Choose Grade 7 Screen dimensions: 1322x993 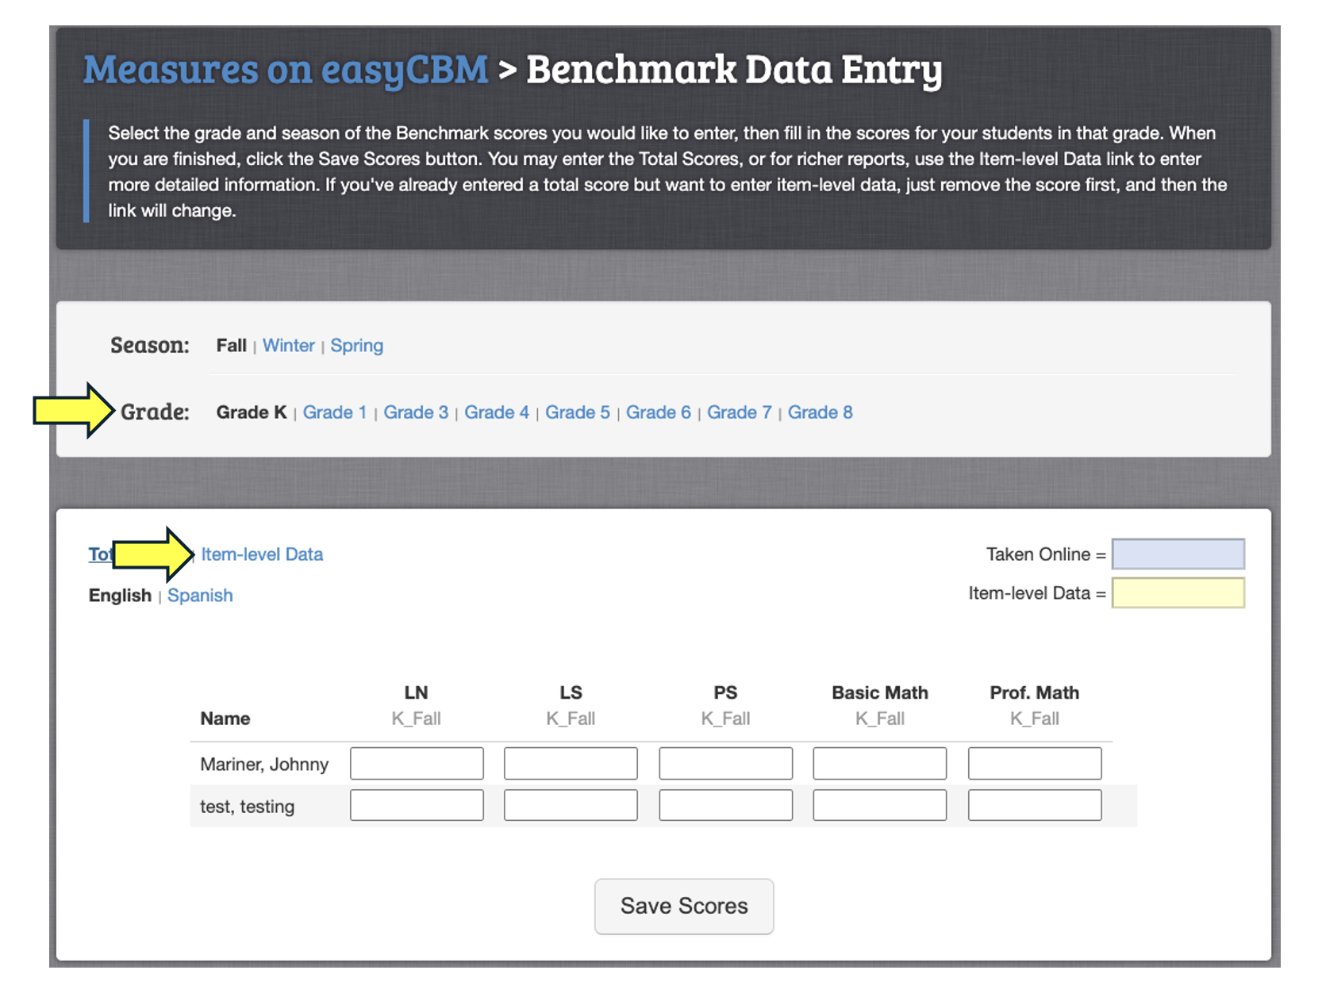point(740,412)
